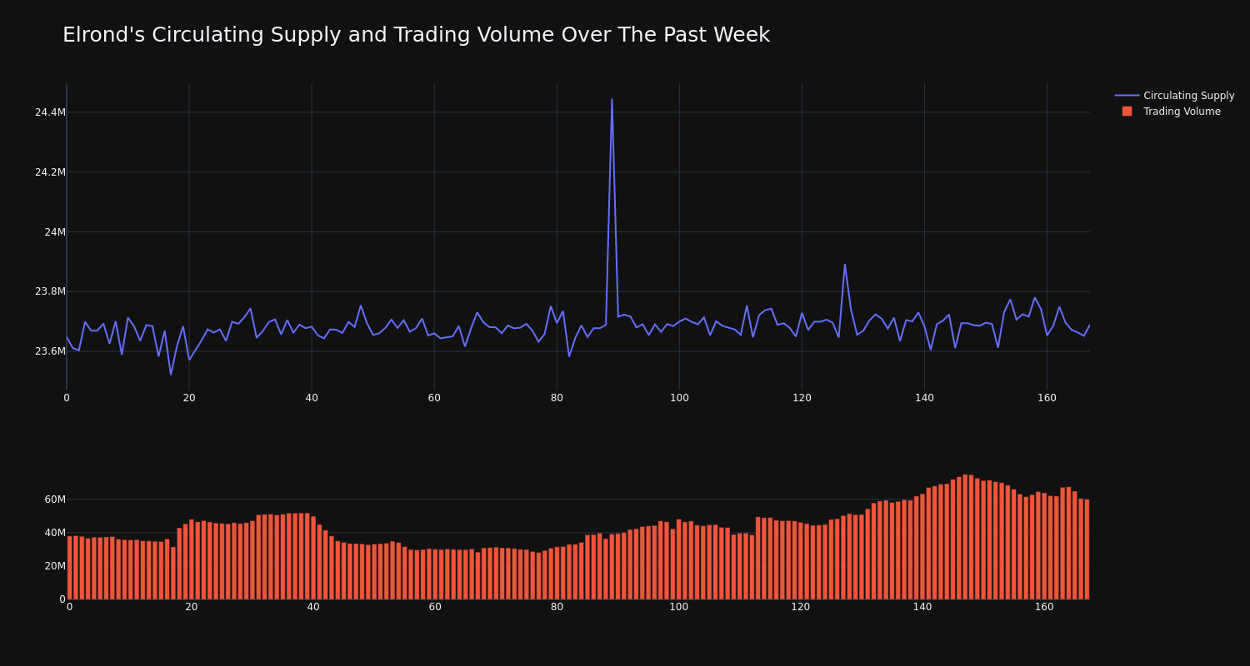Click the last trading volume bar at hour 167
The height and width of the screenshot is (666, 1250).
click(x=1087, y=549)
